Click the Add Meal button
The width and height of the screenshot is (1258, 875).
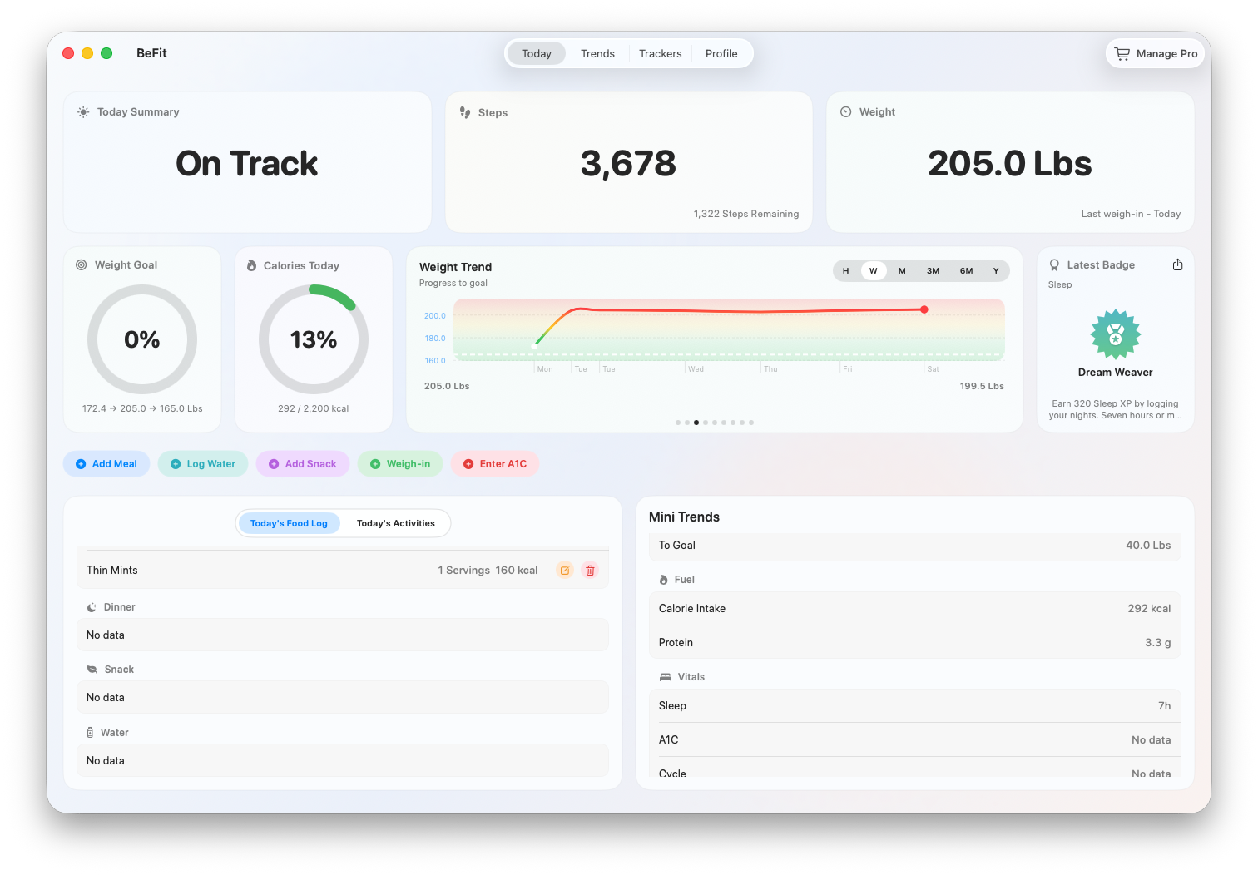coord(106,464)
